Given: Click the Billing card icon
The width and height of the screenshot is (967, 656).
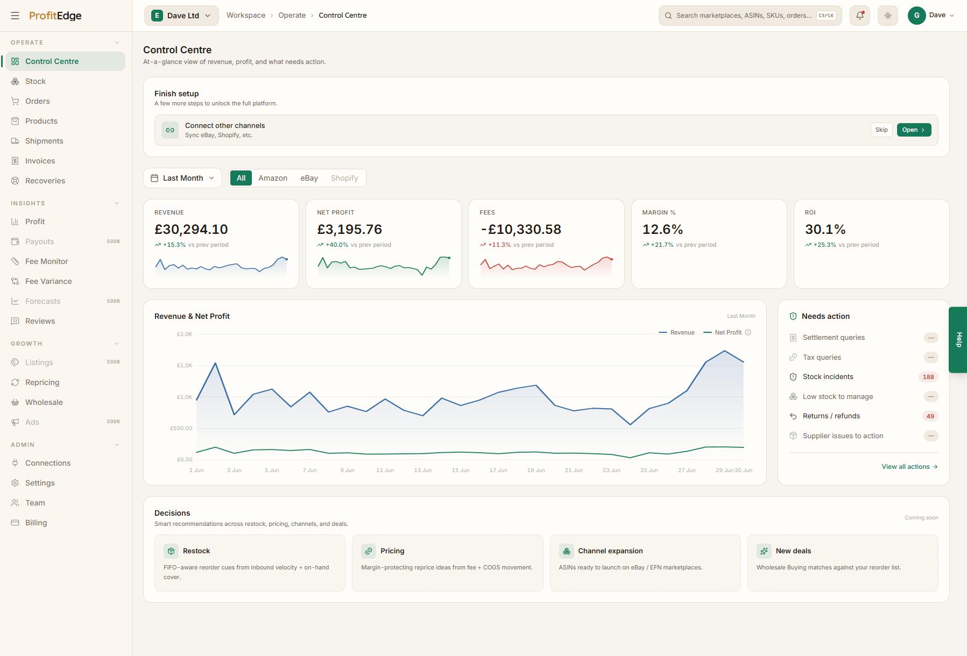Looking at the screenshot, I should 15,523.
